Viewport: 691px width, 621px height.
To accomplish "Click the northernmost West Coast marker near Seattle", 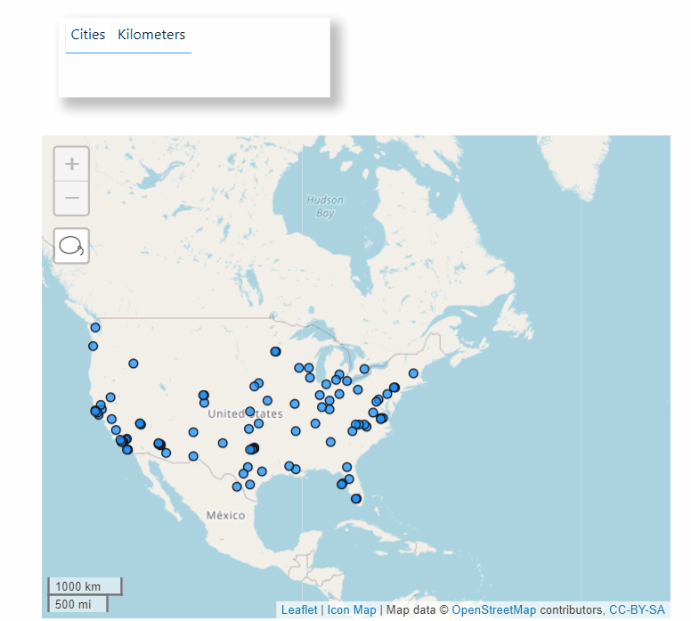I will tap(95, 328).
